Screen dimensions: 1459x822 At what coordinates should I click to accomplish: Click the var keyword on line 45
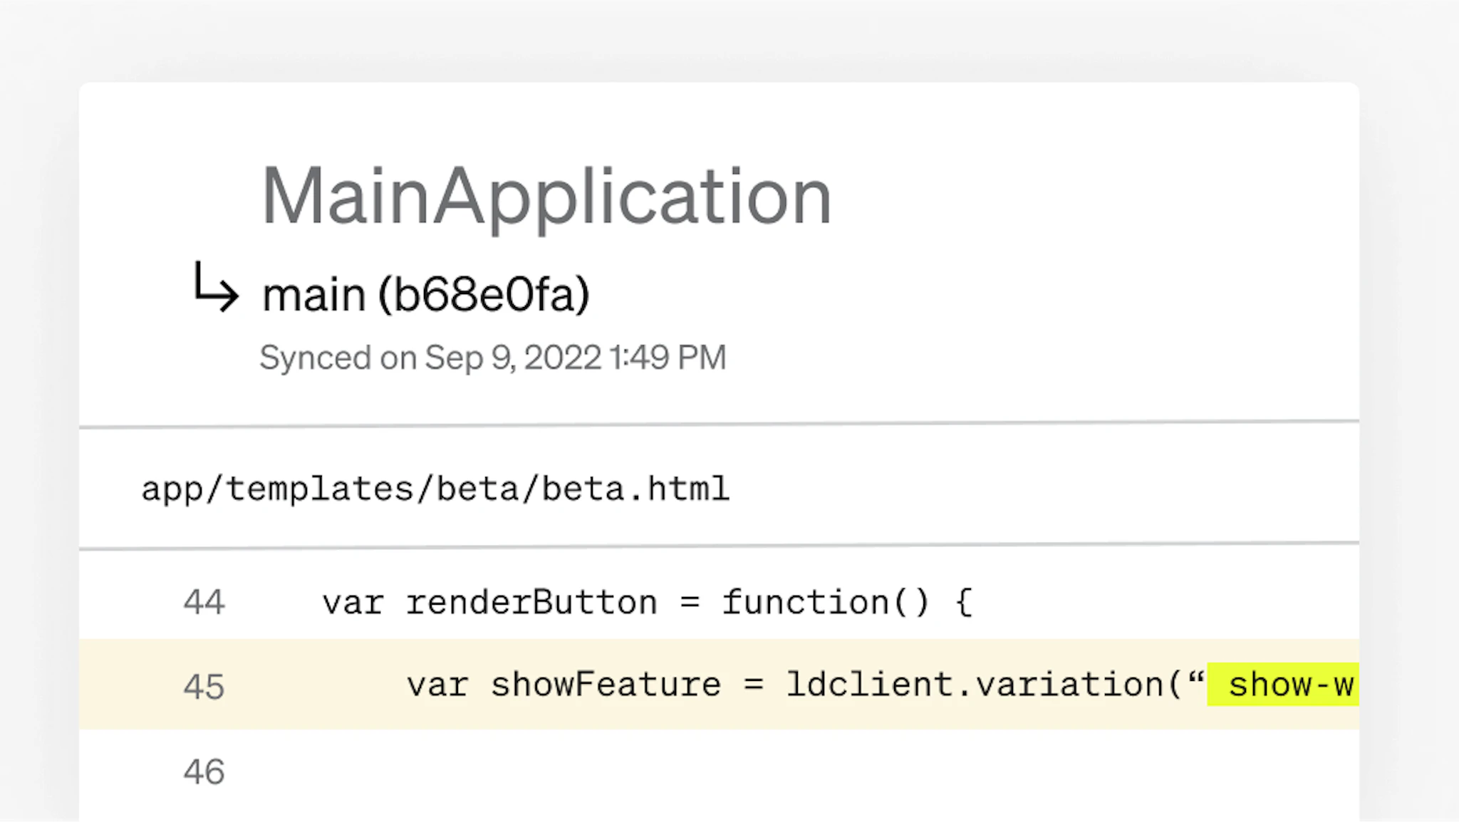437,685
